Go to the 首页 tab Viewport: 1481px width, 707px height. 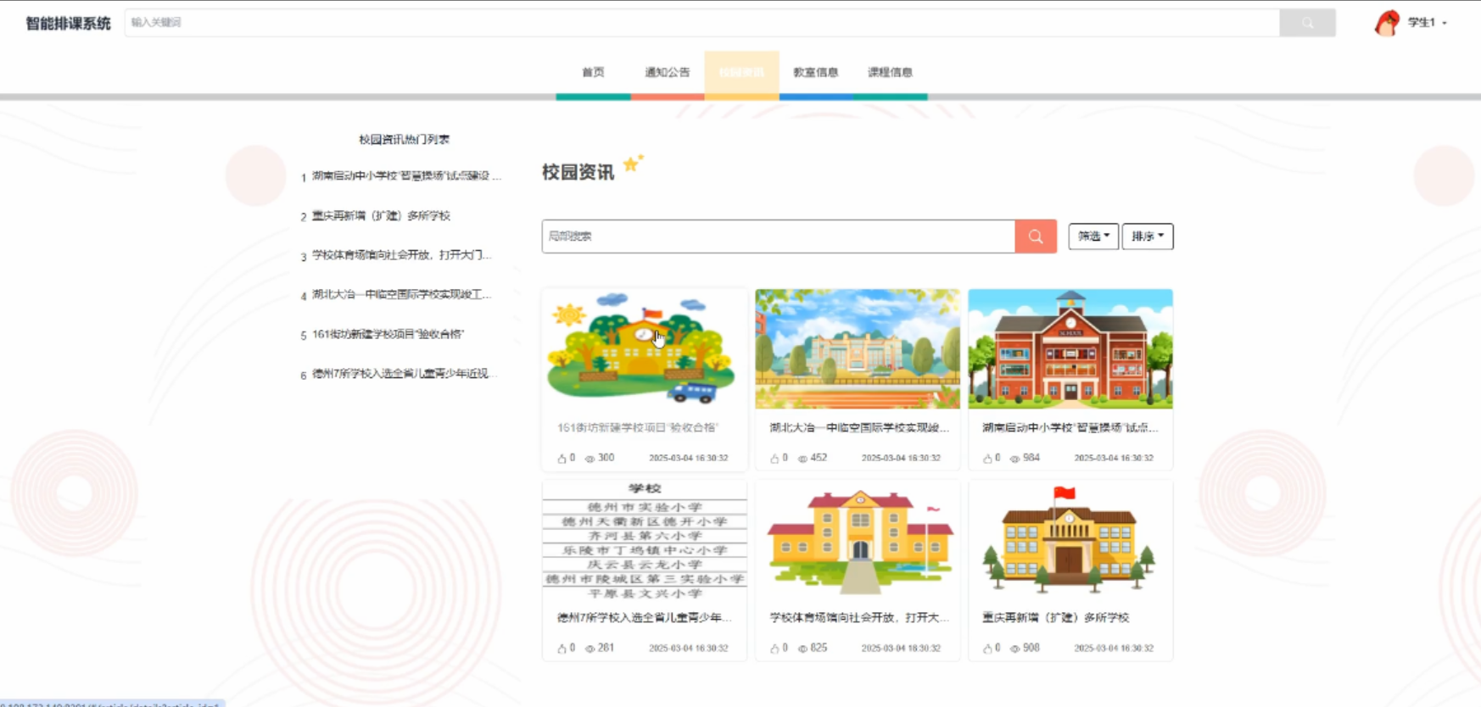click(x=593, y=73)
